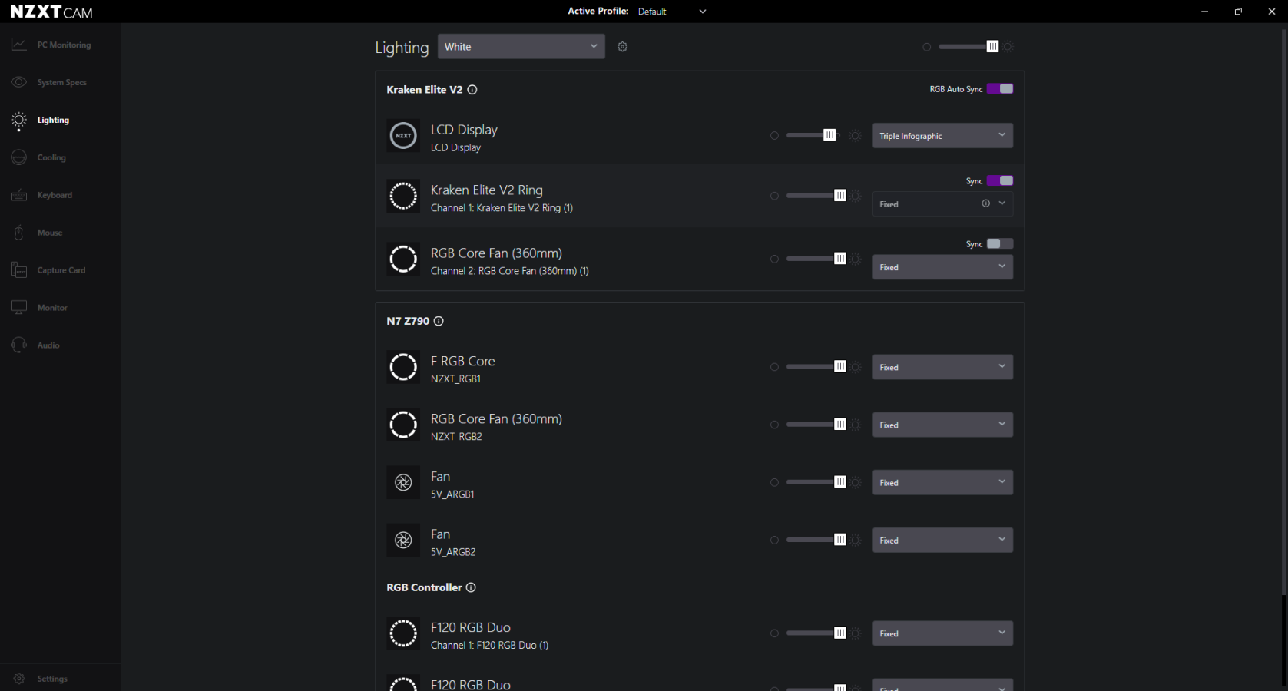Click the LCD Display NZXT device icon

click(403, 136)
